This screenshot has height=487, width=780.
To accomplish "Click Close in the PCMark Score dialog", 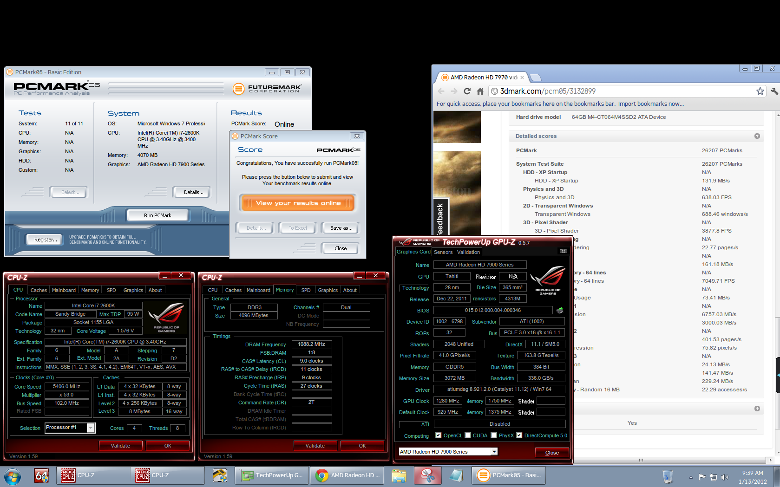I will [341, 248].
